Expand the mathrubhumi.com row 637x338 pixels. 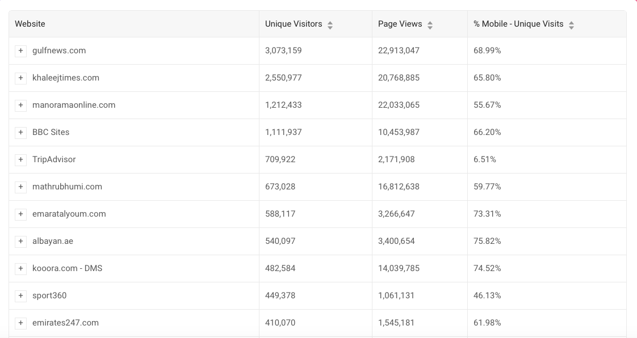(20, 187)
